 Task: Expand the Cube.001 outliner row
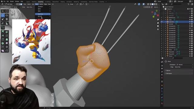[x=166, y=22]
